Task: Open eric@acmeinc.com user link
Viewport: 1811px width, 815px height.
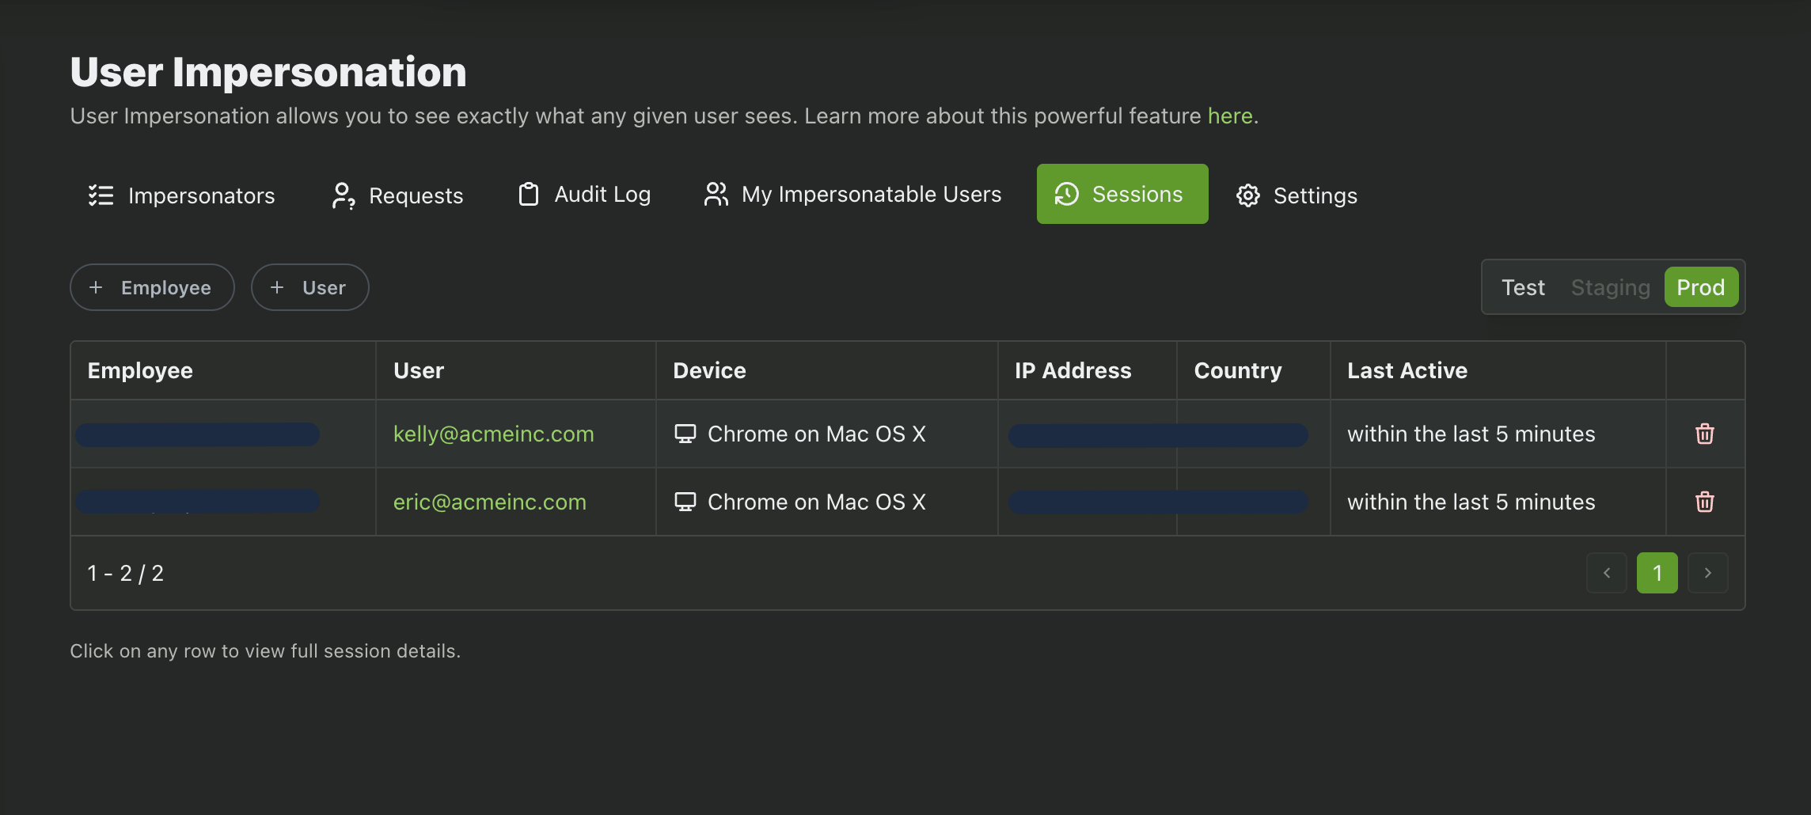Action: pos(490,502)
